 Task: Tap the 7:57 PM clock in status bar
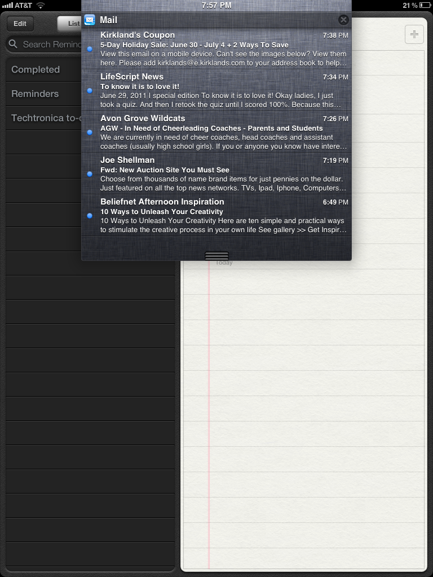point(216,5)
